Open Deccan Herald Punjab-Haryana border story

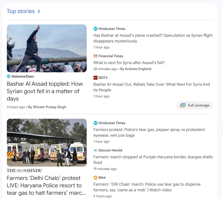click(x=153, y=160)
